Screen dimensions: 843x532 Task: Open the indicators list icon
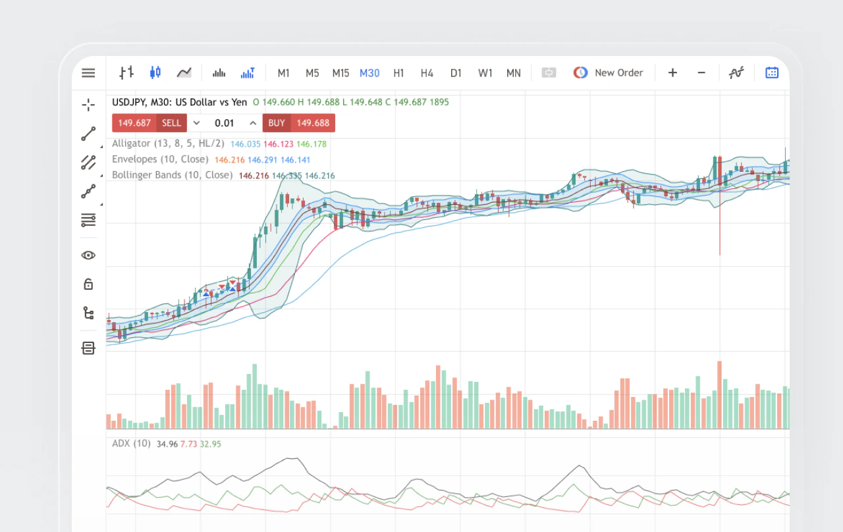click(219, 73)
